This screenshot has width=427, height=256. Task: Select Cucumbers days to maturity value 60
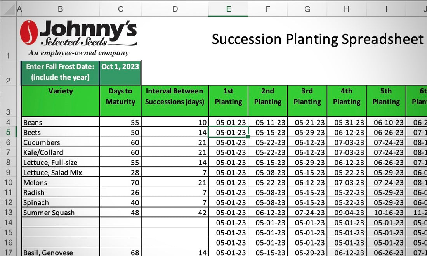[120, 142]
